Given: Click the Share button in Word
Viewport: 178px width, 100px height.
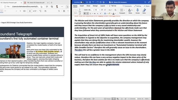Looking at the screenshot, I should tap(147, 6).
